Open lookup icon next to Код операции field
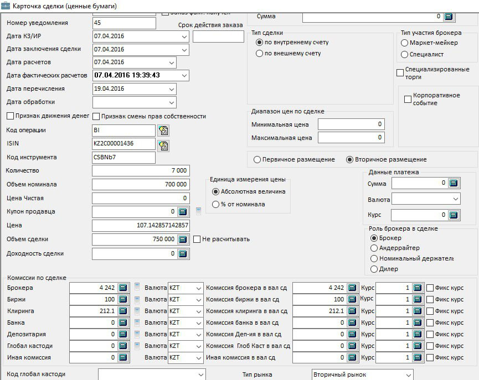Image resolution: width=479 pixels, height=380 pixels. 163,131
